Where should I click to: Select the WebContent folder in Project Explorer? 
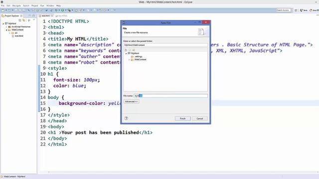pyautogui.click(x=17, y=30)
